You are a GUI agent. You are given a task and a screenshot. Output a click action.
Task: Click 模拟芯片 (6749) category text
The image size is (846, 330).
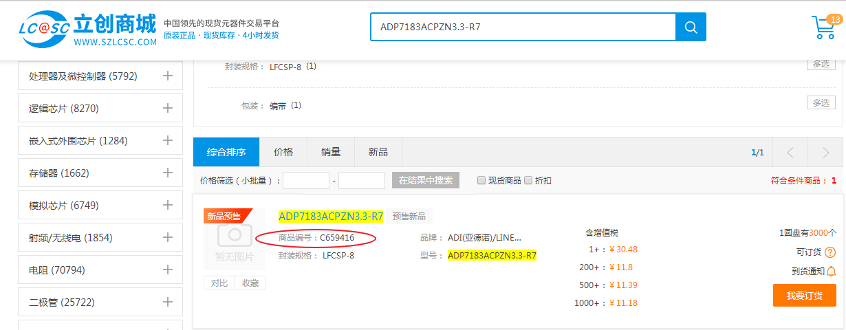pyautogui.click(x=64, y=206)
